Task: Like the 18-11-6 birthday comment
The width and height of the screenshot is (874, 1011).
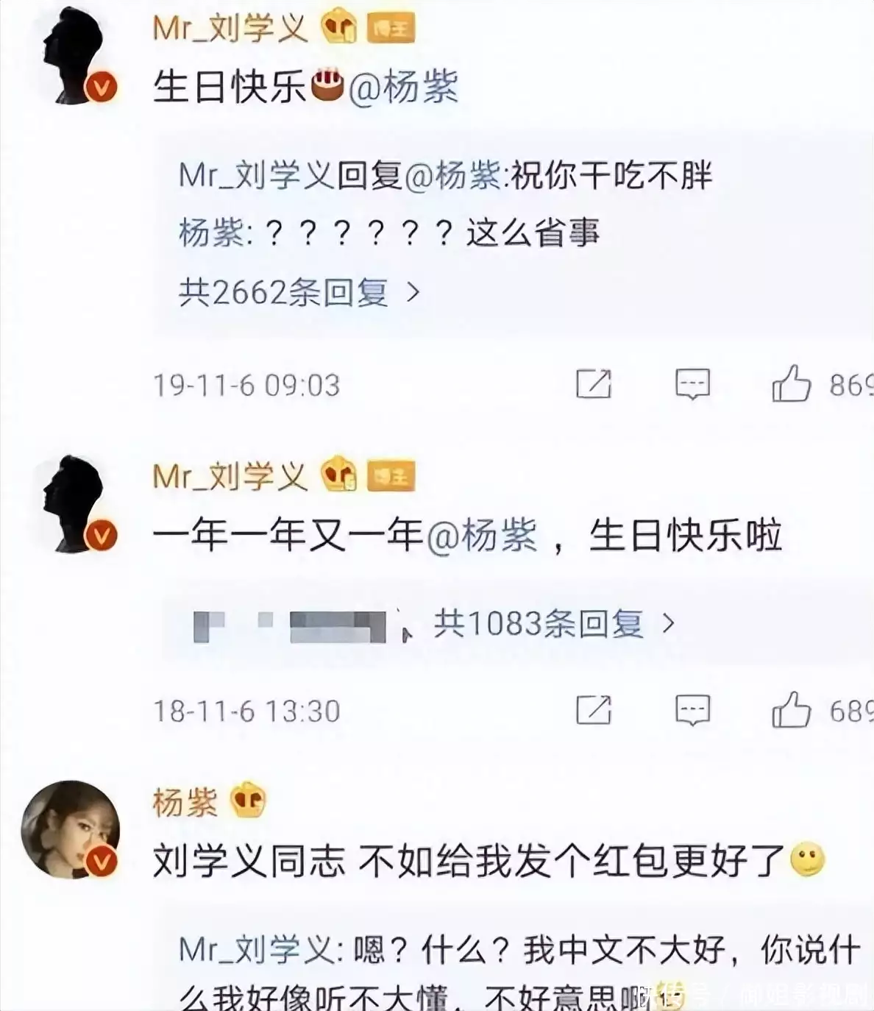Action: (x=791, y=710)
